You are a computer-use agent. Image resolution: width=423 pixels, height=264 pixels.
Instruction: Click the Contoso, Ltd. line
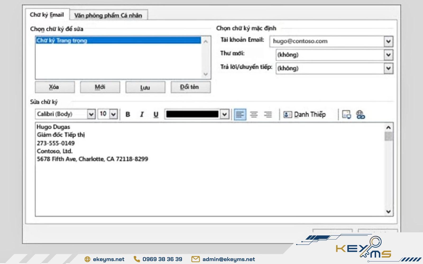pyautogui.click(x=55, y=151)
